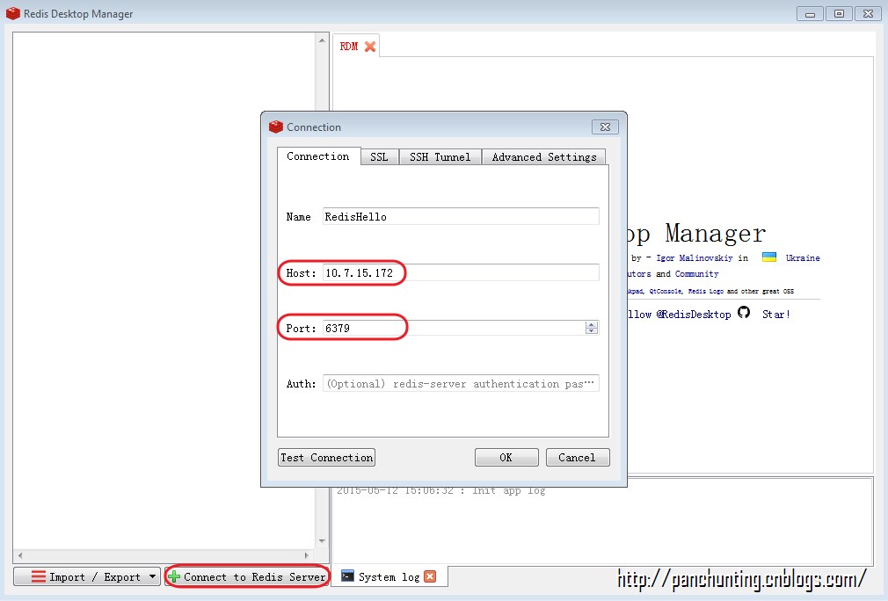Screen dimensions: 888x601
Task: Click the connection tree scroll up arrow
Action: tap(322, 40)
